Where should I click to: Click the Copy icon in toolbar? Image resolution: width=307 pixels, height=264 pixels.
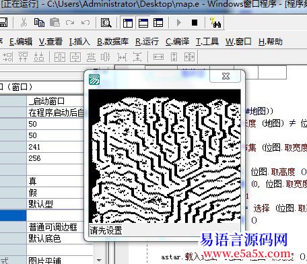39,22
